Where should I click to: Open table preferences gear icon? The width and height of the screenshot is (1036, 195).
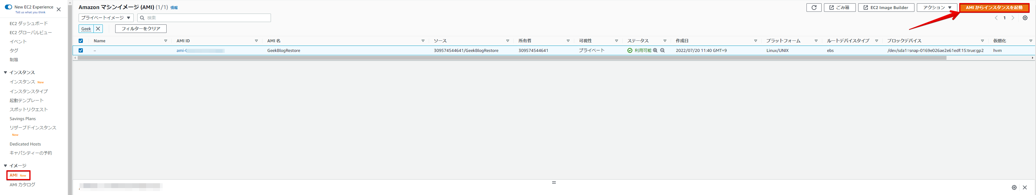tap(1025, 18)
